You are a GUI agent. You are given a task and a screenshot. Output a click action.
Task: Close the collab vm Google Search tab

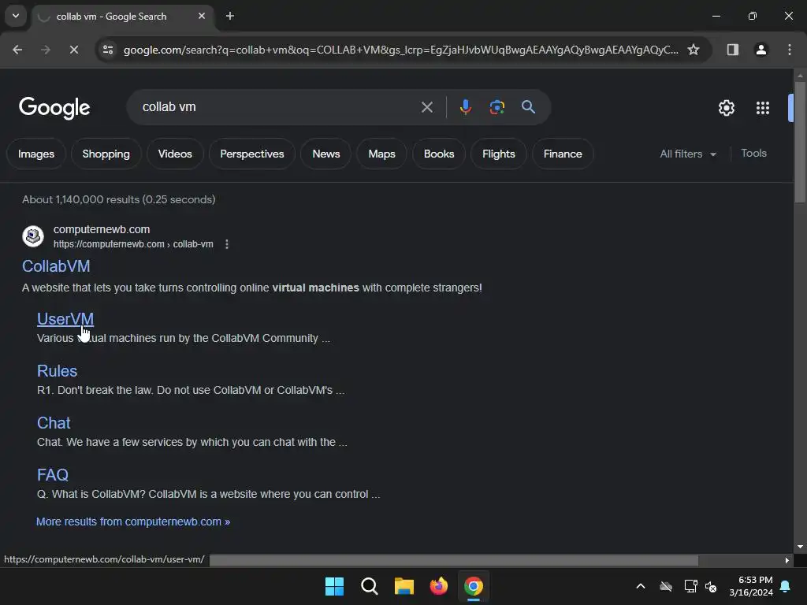202,16
